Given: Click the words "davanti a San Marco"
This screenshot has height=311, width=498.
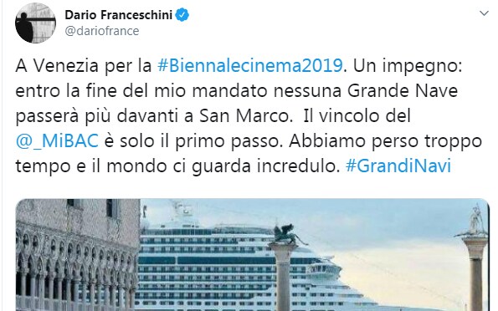Looking at the screenshot, I should click(204, 116).
